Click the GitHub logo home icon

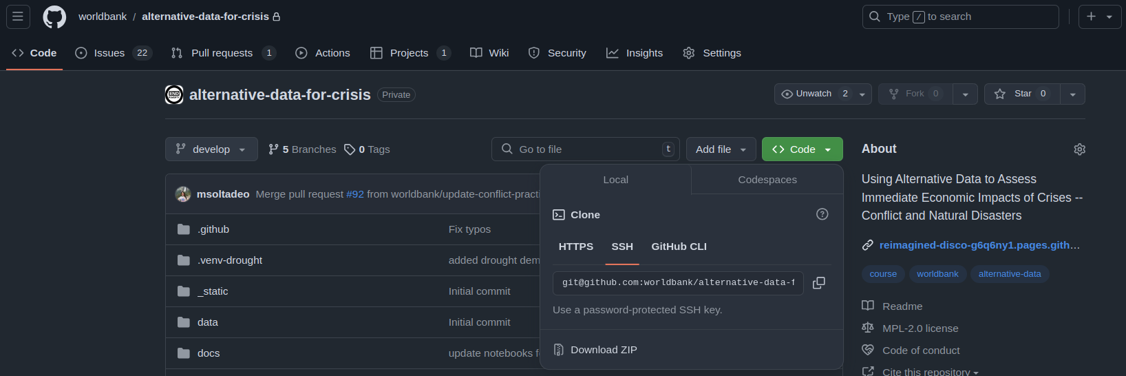click(54, 17)
